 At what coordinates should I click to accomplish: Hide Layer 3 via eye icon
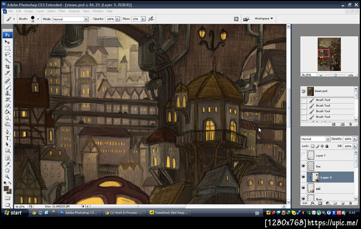pyautogui.click(x=303, y=177)
